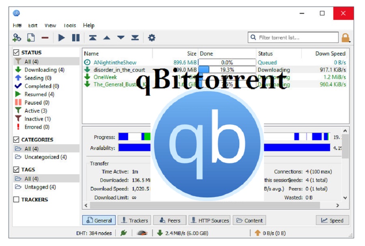The height and width of the screenshot is (246, 365).
Task: Click the connection status plug icon
Action: [124, 233]
